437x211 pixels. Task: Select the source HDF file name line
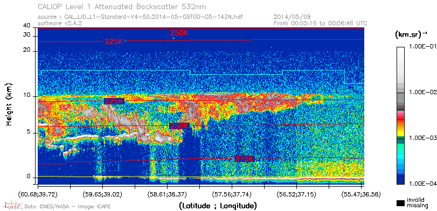click(140, 17)
